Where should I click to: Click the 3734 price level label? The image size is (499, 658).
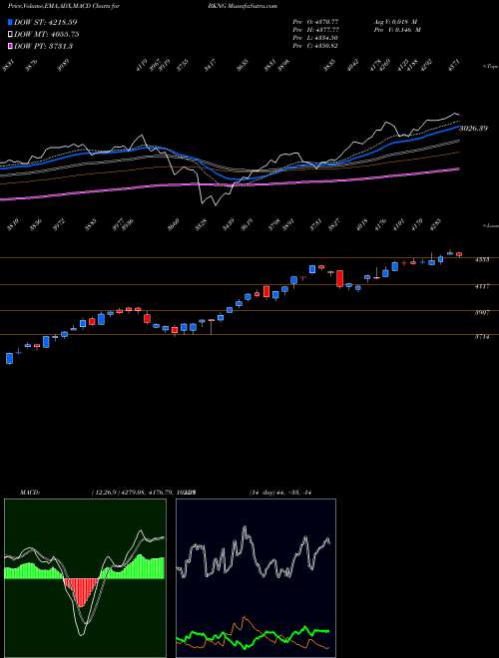tap(482, 337)
